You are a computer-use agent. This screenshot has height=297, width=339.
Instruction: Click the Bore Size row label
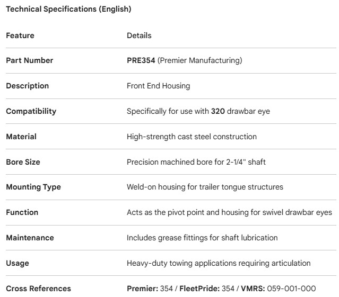point(23,162)
